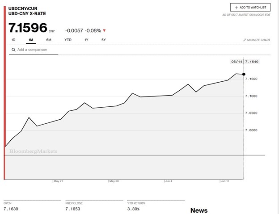Viewport: 279px width, 214px height.
Task: Focus the Add a comparison field
Action: [x=36, y=50]
